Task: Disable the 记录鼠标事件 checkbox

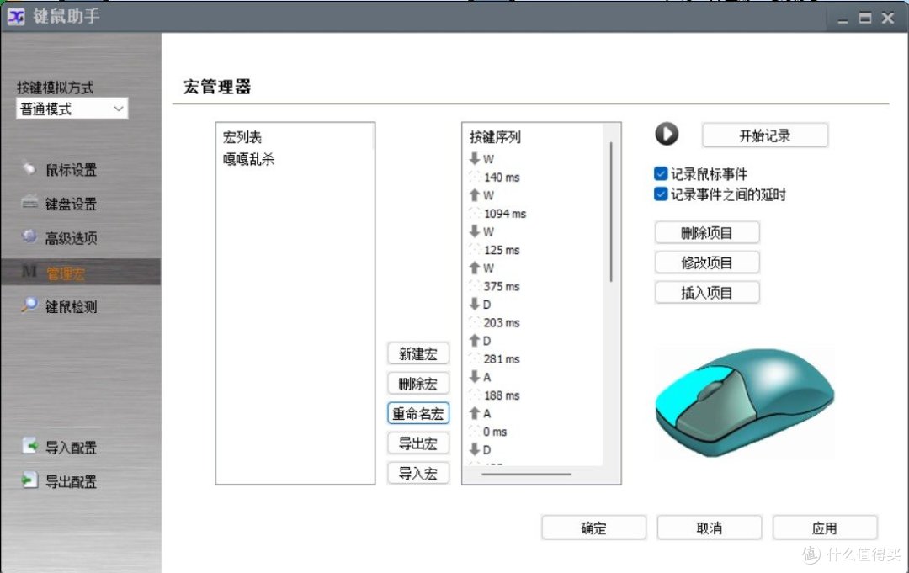Action: (x=660, y=175)
